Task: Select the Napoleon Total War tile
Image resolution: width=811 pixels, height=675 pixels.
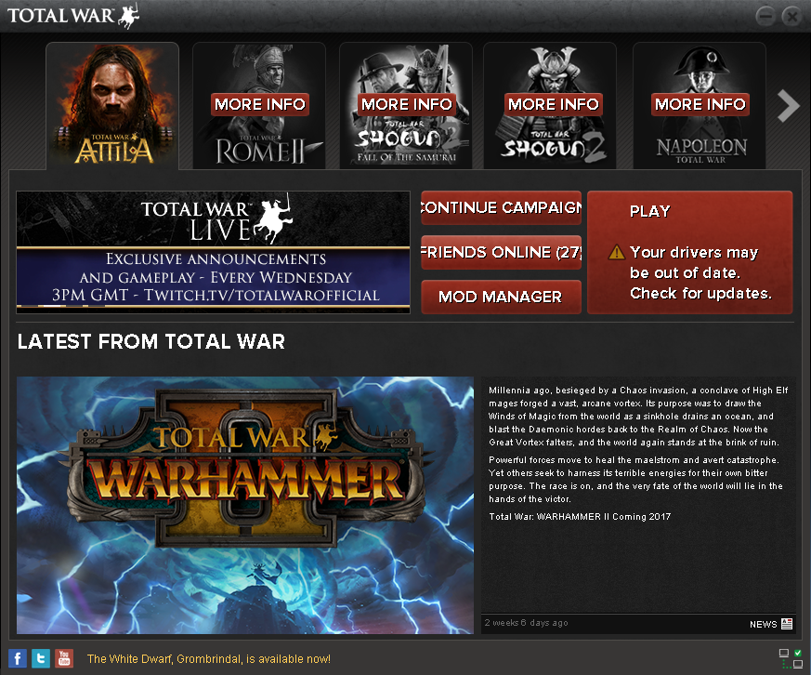Action: click(700, 106)
